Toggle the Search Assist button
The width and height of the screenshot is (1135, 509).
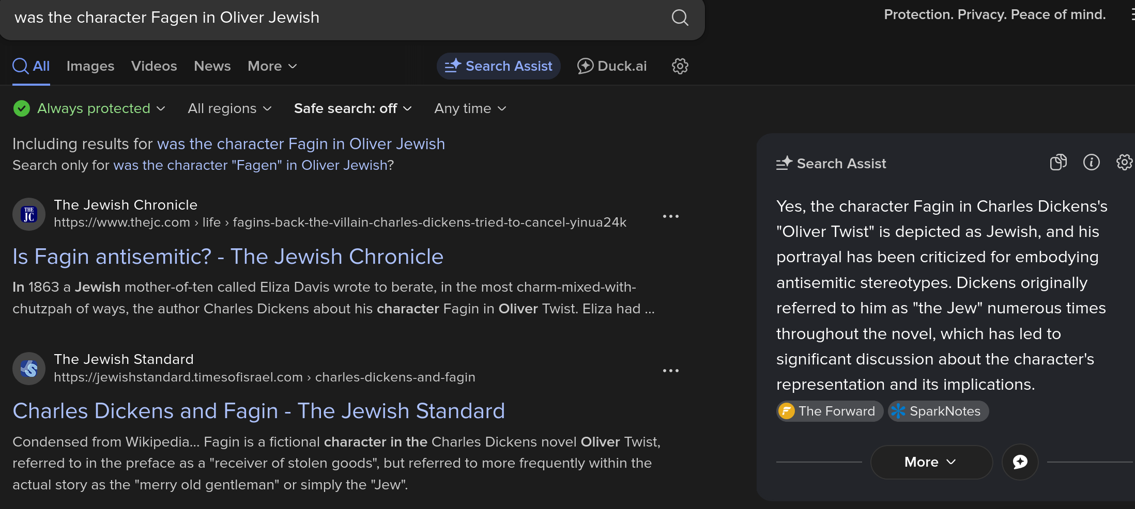[498, 66]
